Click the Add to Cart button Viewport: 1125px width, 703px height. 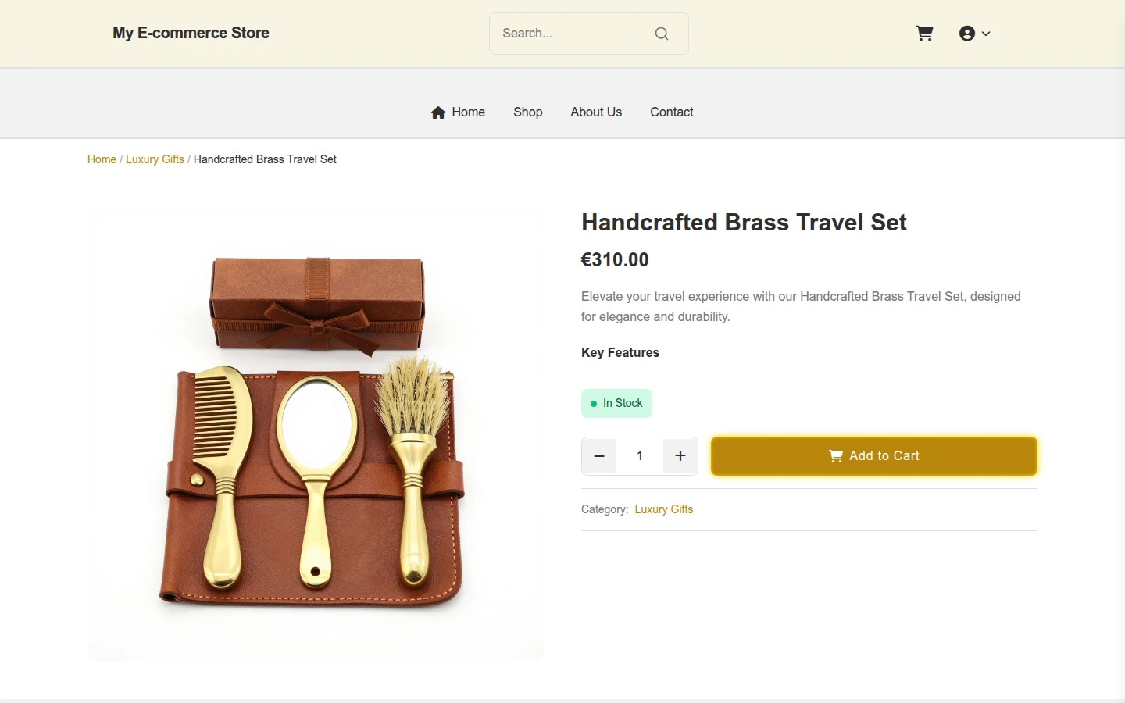(874, 456)
